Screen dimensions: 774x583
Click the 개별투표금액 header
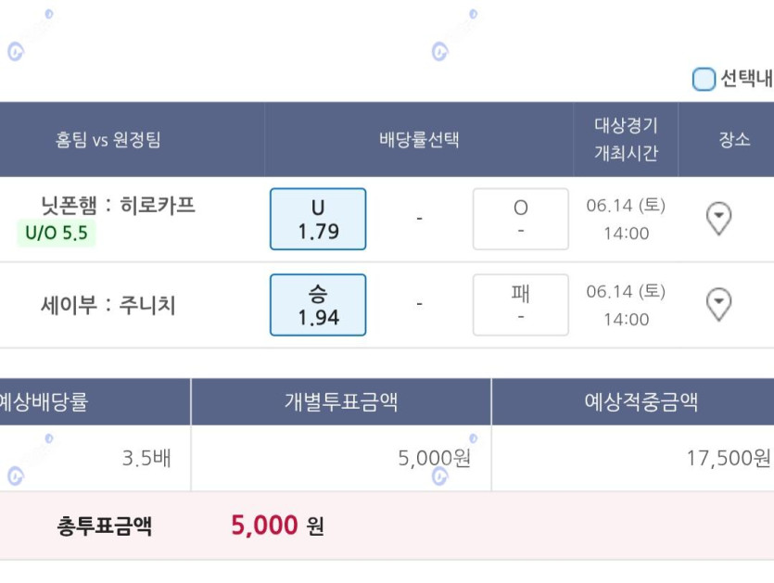(x=341, y=402)
